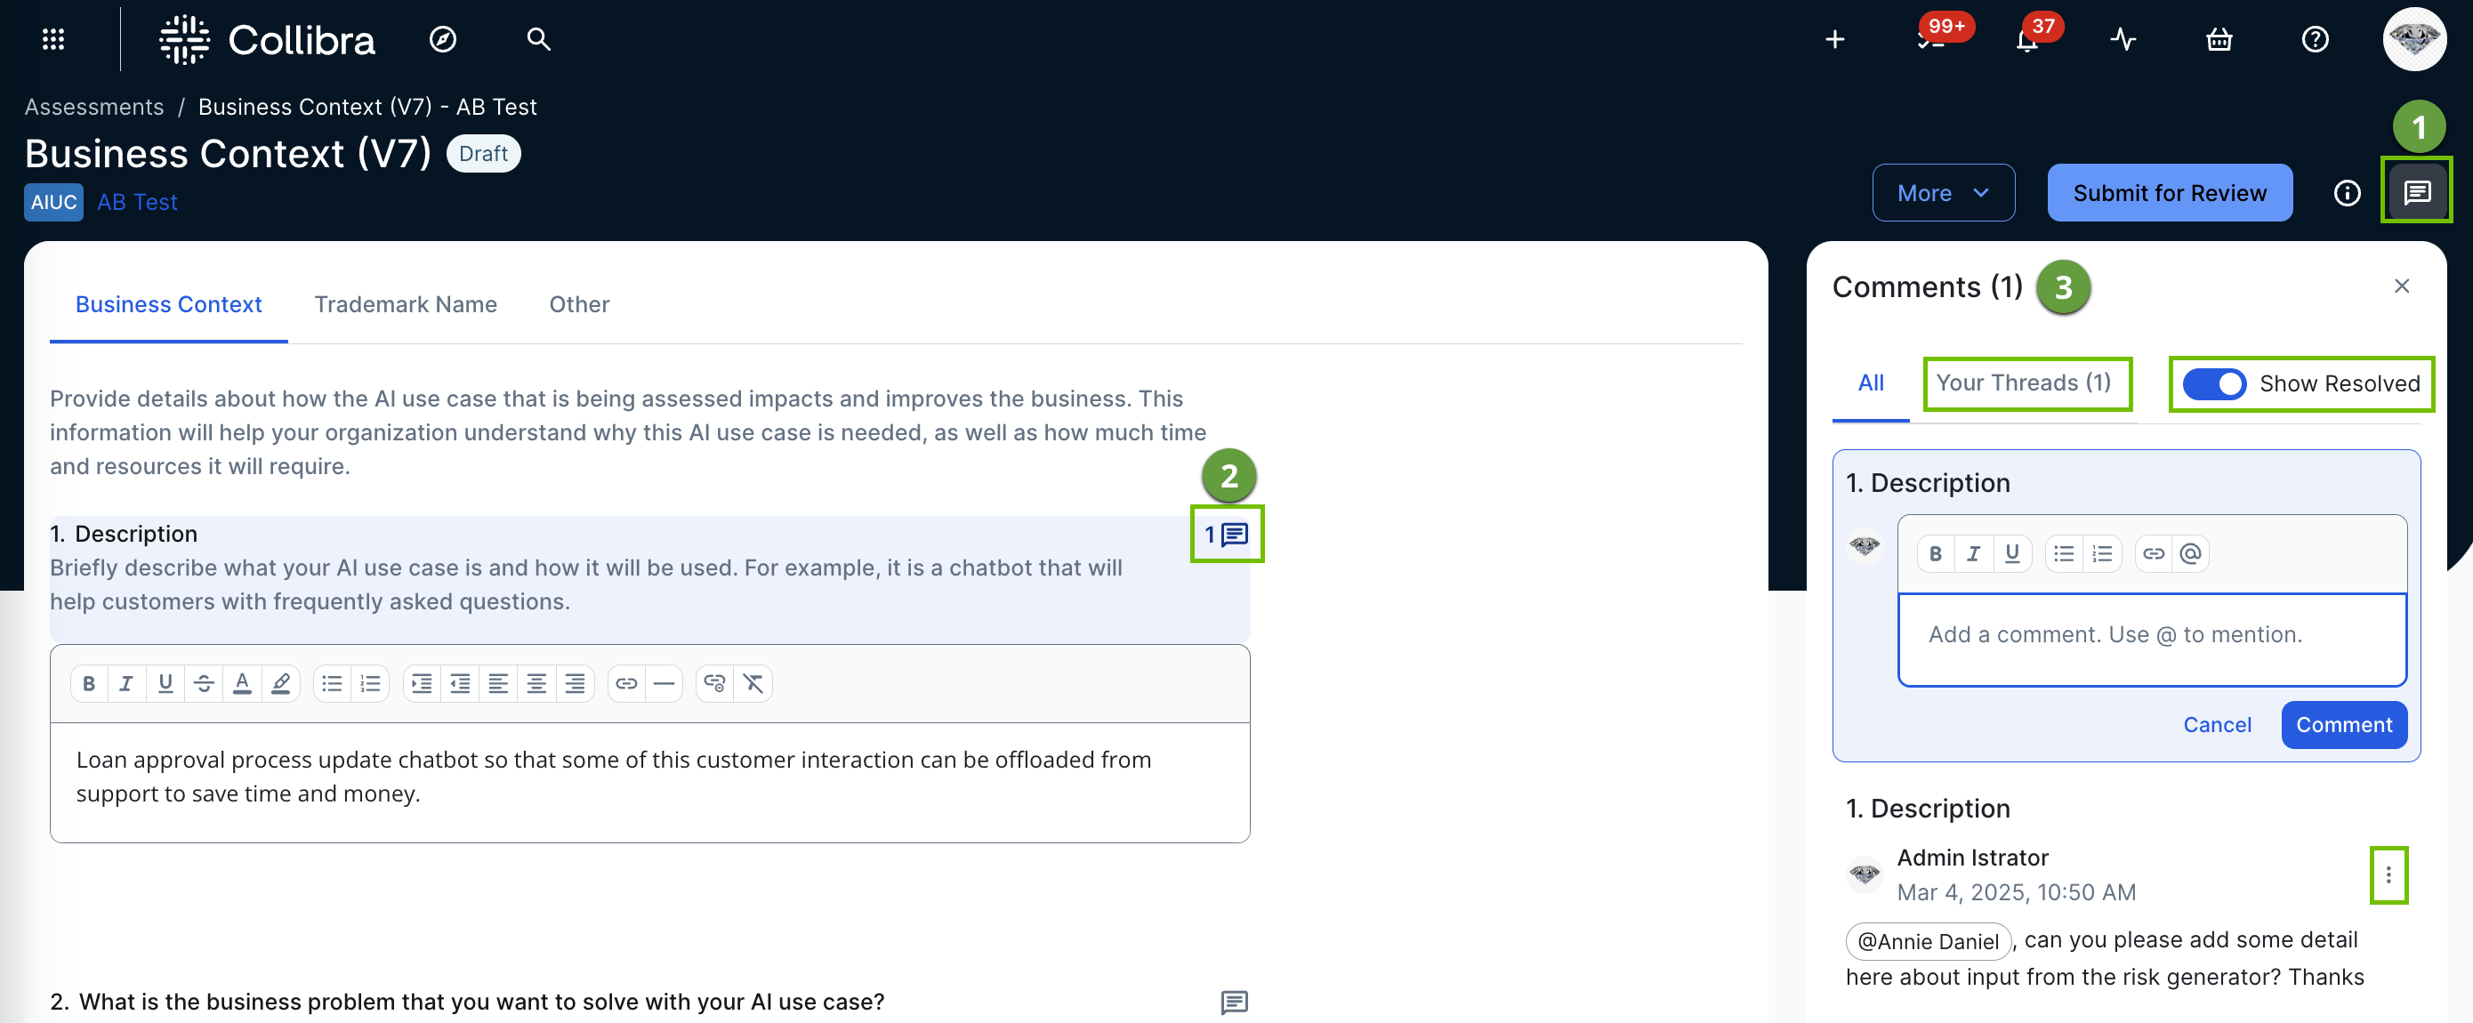Switch to the Trademark Name tab
The height and width of the screenshot is (1023, 2473).
click(405, 304)
